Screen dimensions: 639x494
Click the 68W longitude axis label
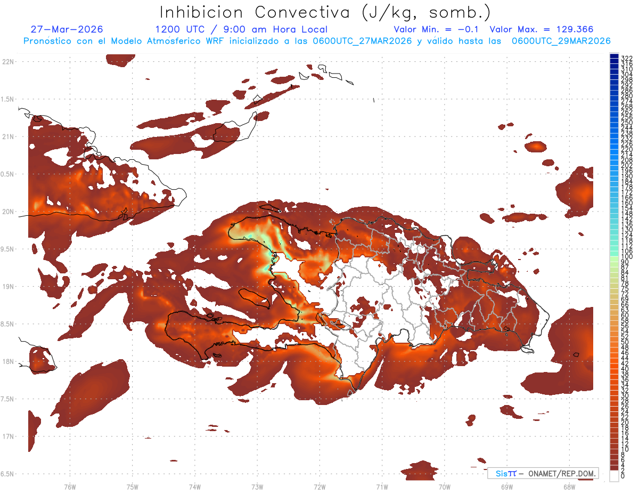tap(569, 487)
